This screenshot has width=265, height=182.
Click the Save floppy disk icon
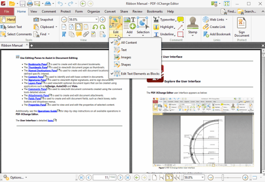click(22, 3)
